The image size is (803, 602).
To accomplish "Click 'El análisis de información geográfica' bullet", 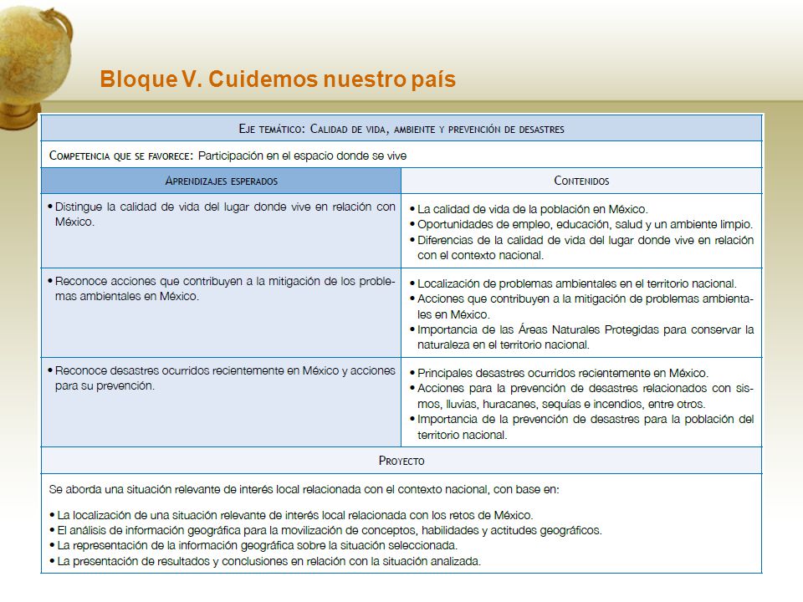I will point(325,530).
